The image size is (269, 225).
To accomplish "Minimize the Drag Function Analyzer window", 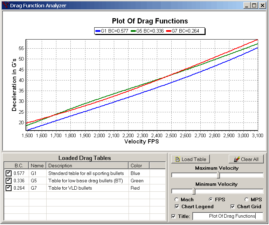I will pos(247,6).
